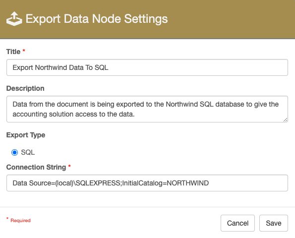Click the red Required footnote text
295x238 pixels.
coord(20,221)
